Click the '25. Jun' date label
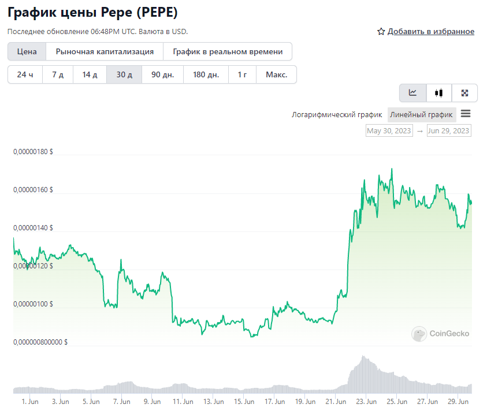 point(397,402)
